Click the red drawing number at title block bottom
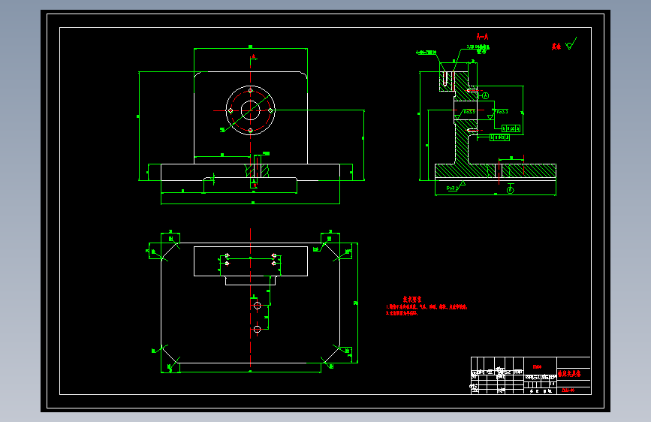 coord(568,390)
